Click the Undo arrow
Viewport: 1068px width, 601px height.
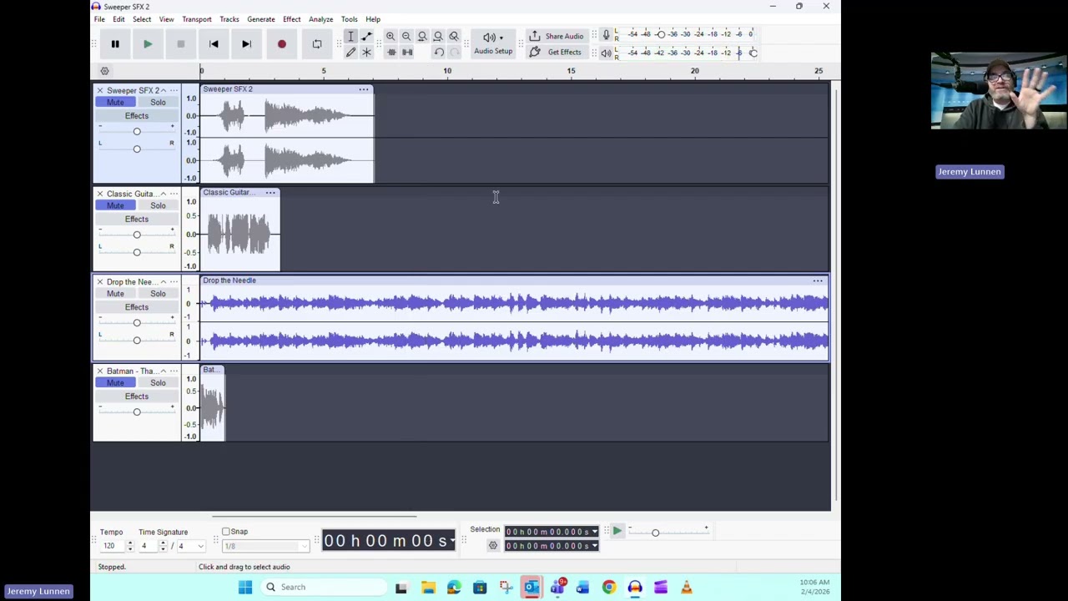pyautogui.click(x=439, y=53)
